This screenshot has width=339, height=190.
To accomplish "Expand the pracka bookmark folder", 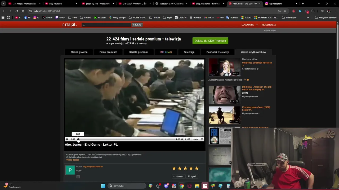I will [154, 18].
